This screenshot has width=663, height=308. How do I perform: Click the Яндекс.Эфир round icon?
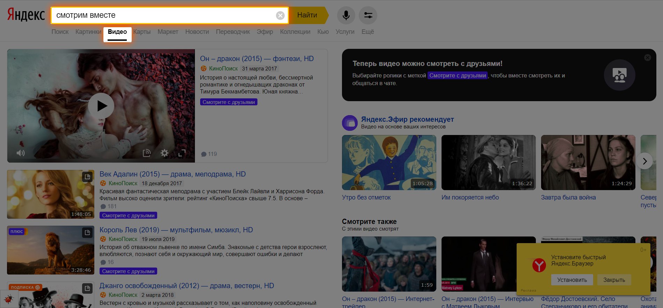pos(350,123)
